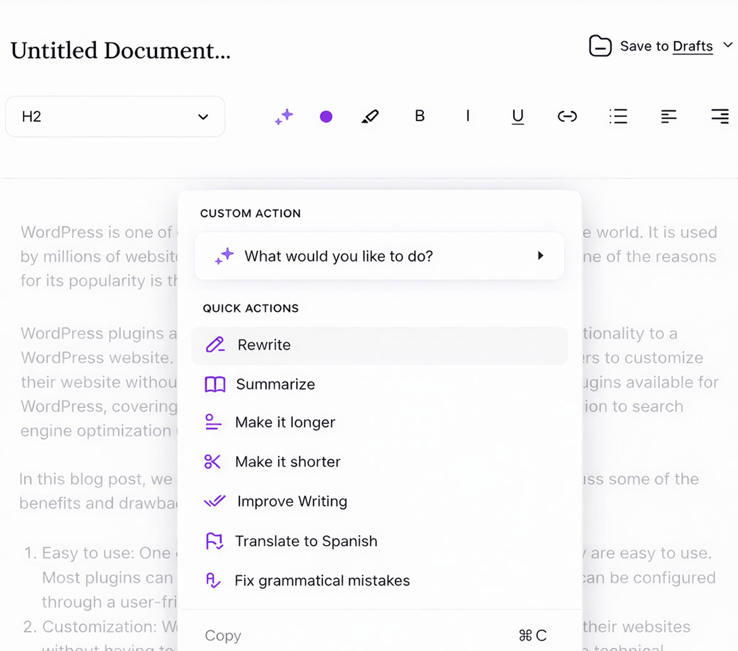
Task: Open the H2 heading style dropdown
Action: click(x=115, y=117)
